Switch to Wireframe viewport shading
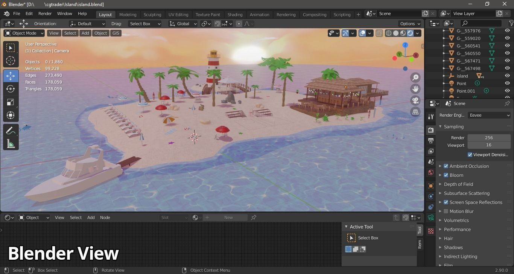Viewport: 514px width, 274px height. (388, 33)
